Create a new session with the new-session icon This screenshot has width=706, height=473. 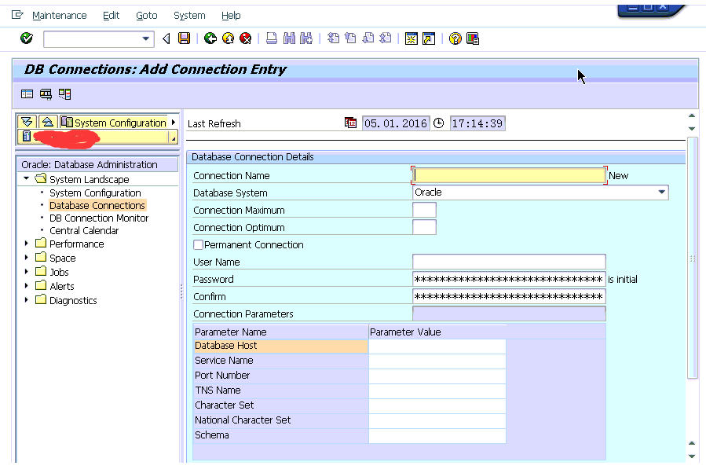click(x=412, y=38)
